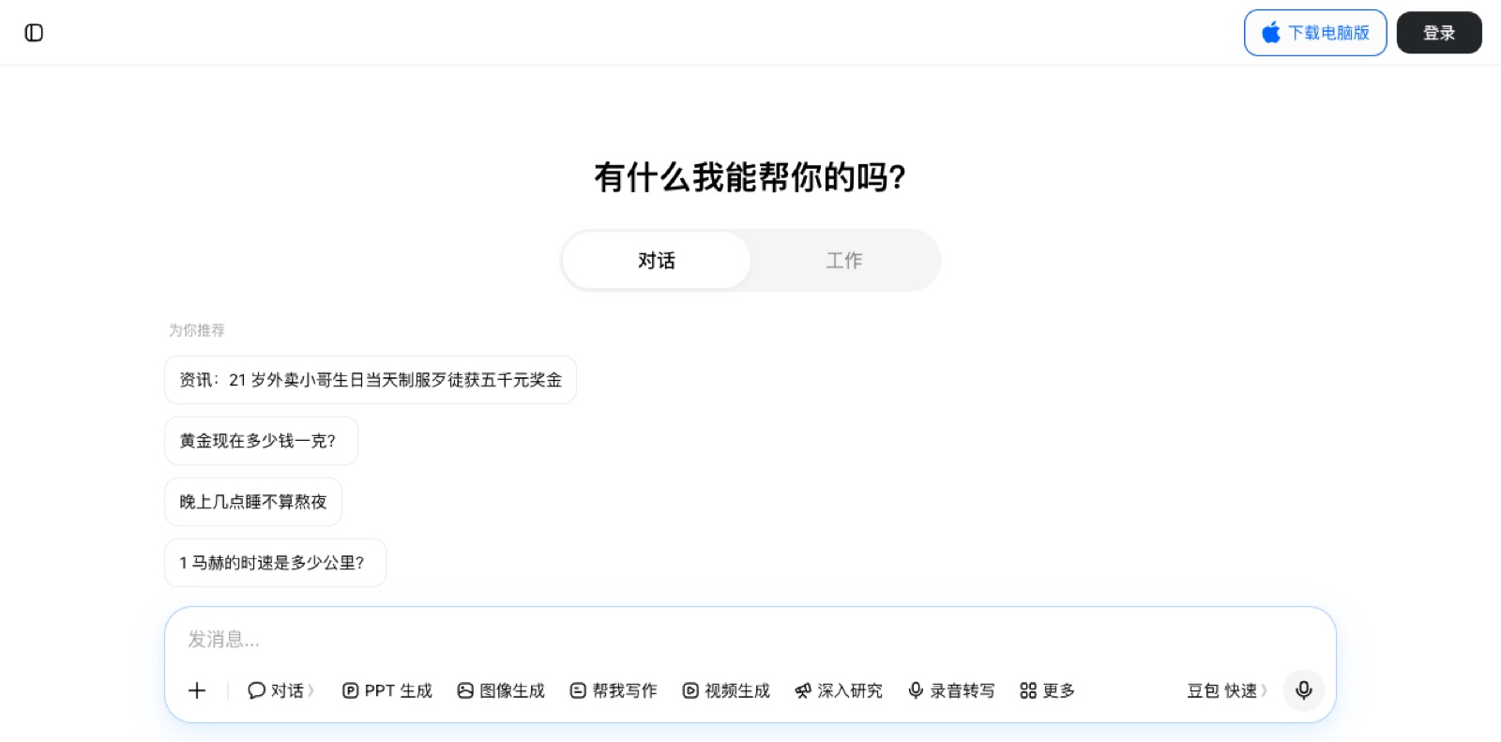Expand 豆包 快速 model selector

click(x=1227, y=690)
